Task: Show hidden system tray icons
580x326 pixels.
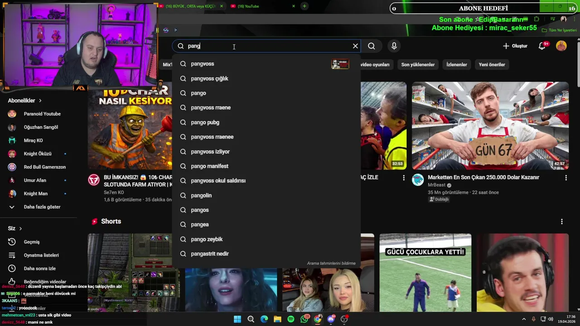Action: [524, 319]
